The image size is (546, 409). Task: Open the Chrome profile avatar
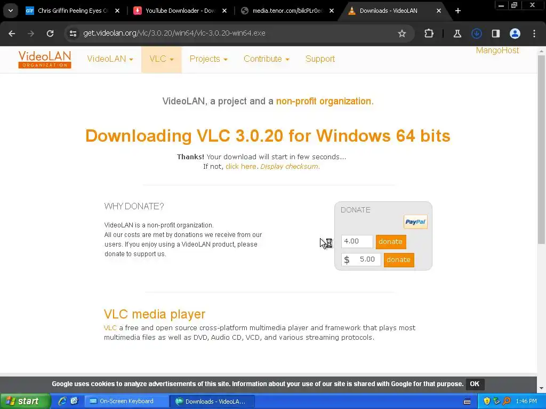pos(515,34)
